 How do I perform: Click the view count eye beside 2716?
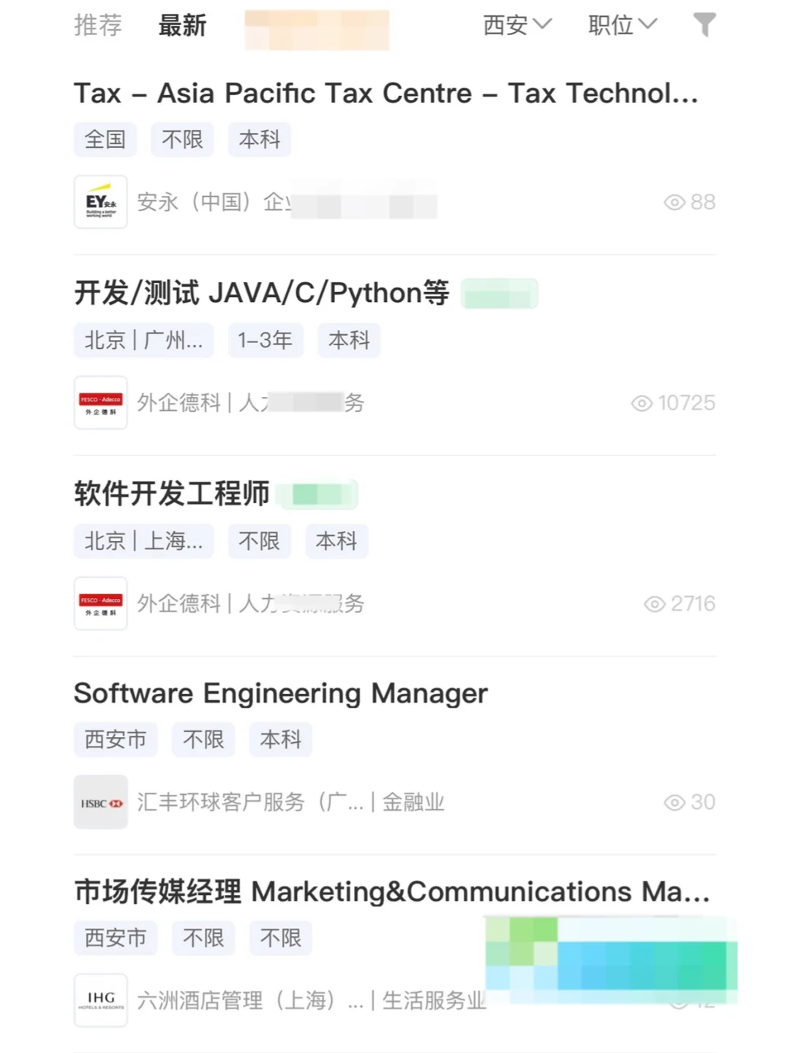pos(655,604)
